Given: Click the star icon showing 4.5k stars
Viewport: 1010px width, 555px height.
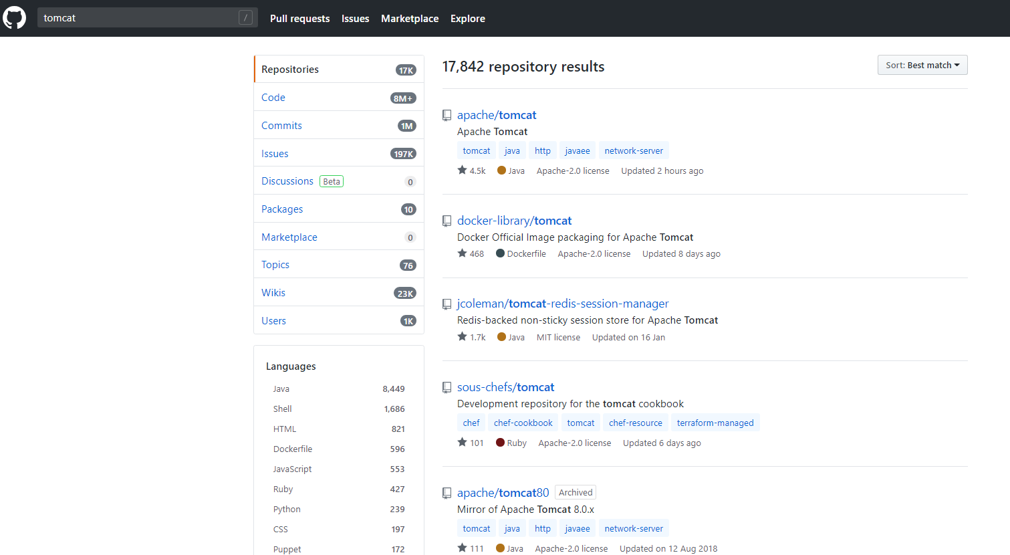Looking at the screenshot, I should pos(462,171).
